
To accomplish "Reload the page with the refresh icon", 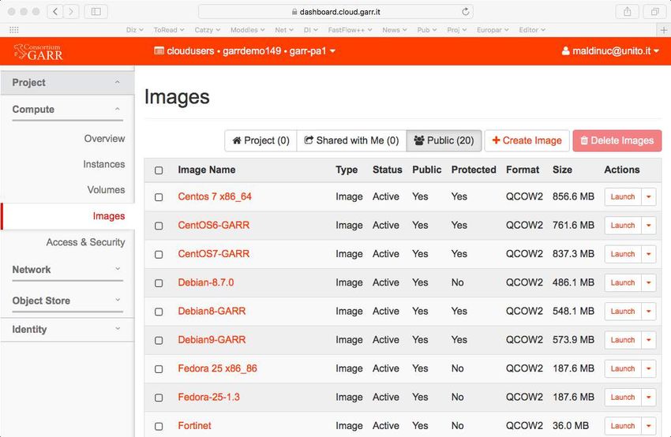I will click(465, 12).
